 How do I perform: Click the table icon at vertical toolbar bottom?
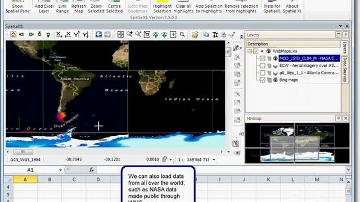coord(236,144)
